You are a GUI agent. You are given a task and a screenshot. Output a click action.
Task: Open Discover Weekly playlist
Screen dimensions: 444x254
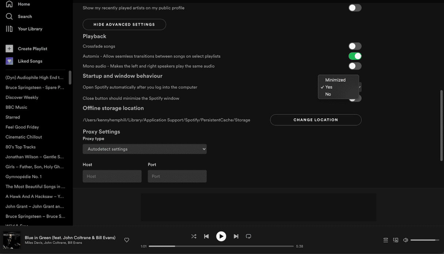pos(22,97)
